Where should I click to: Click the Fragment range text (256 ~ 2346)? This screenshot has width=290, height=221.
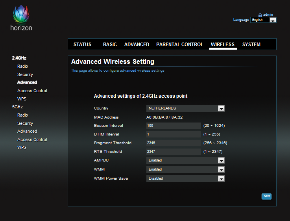(215, 143)
